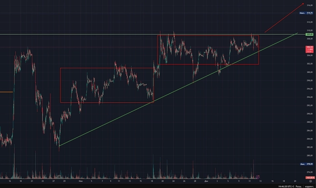Click the green 309,09 line price label
This screenshot has height=188, width=316.
310,35
